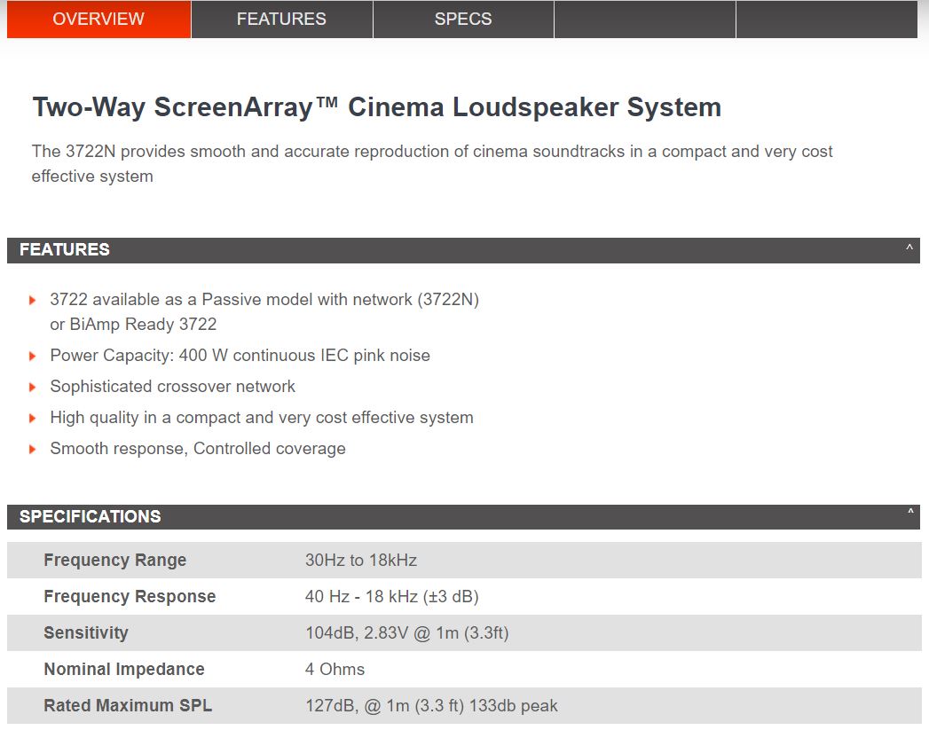Click bullet arrow before 'High quality in a compact'
This screenshot has height=730, width=929.
click(33, 418)
